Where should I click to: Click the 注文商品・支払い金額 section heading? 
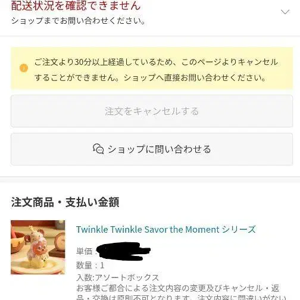coord(65,202)
